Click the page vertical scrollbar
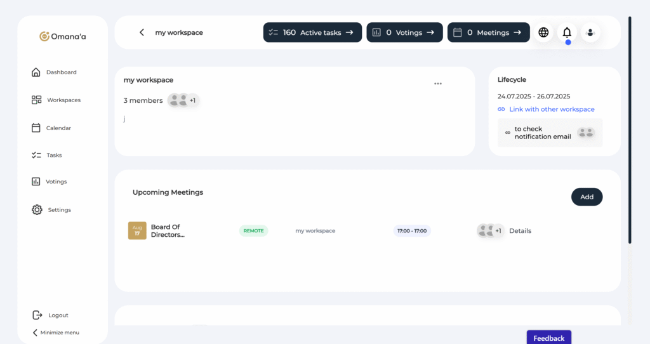This screenshot has width=650, height=344. click(x=630, y=127)
